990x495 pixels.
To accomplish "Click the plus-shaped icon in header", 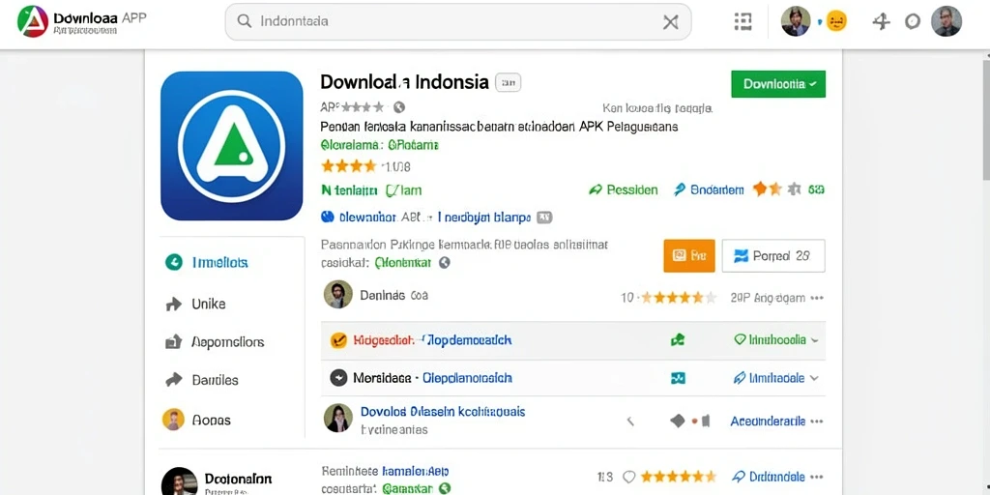I will (881, 21).
